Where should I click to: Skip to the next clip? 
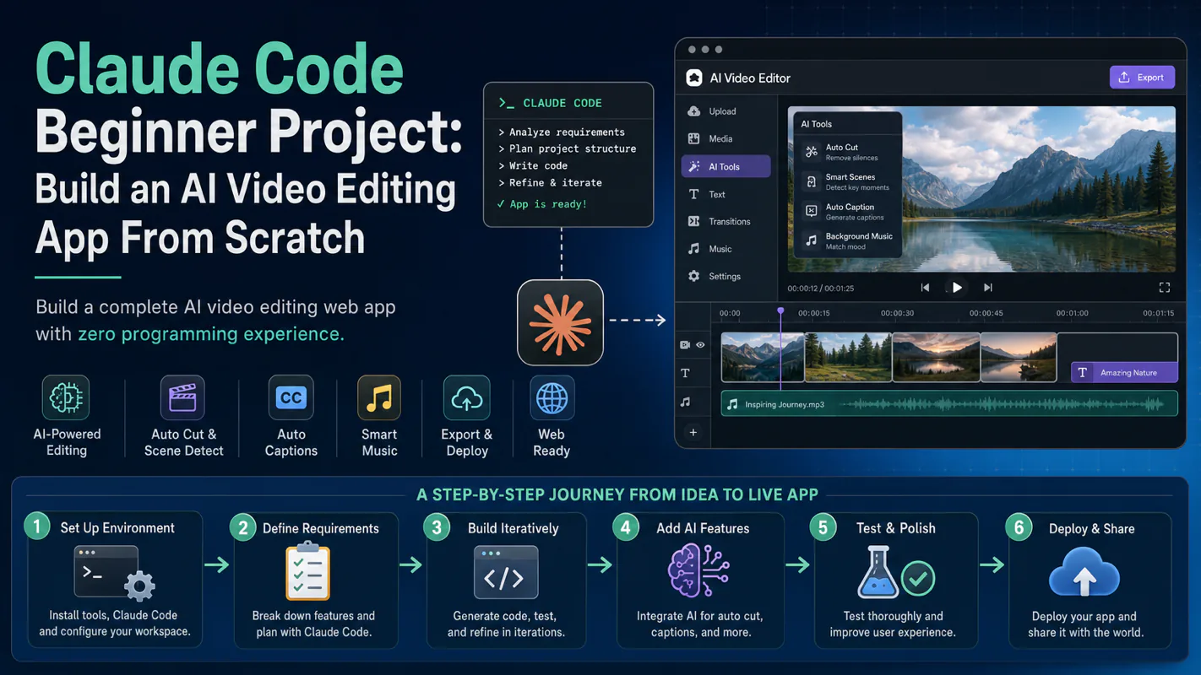click(988, 288)
